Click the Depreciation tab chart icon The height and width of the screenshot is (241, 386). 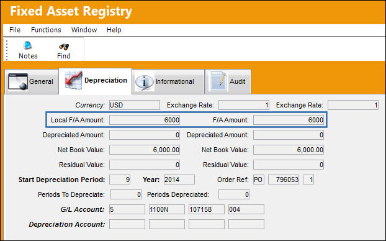73,80
